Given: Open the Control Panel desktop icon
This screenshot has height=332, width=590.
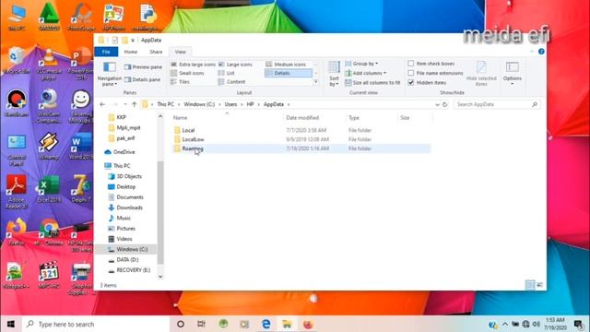Looking at the screenshot, I should point(17,149).
